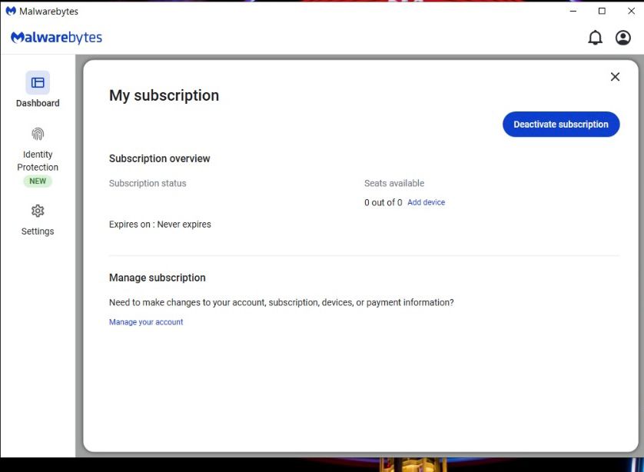The height and width of the screenshot is (472, 644).
Task: Open the account profile icon
Action: 622,38
